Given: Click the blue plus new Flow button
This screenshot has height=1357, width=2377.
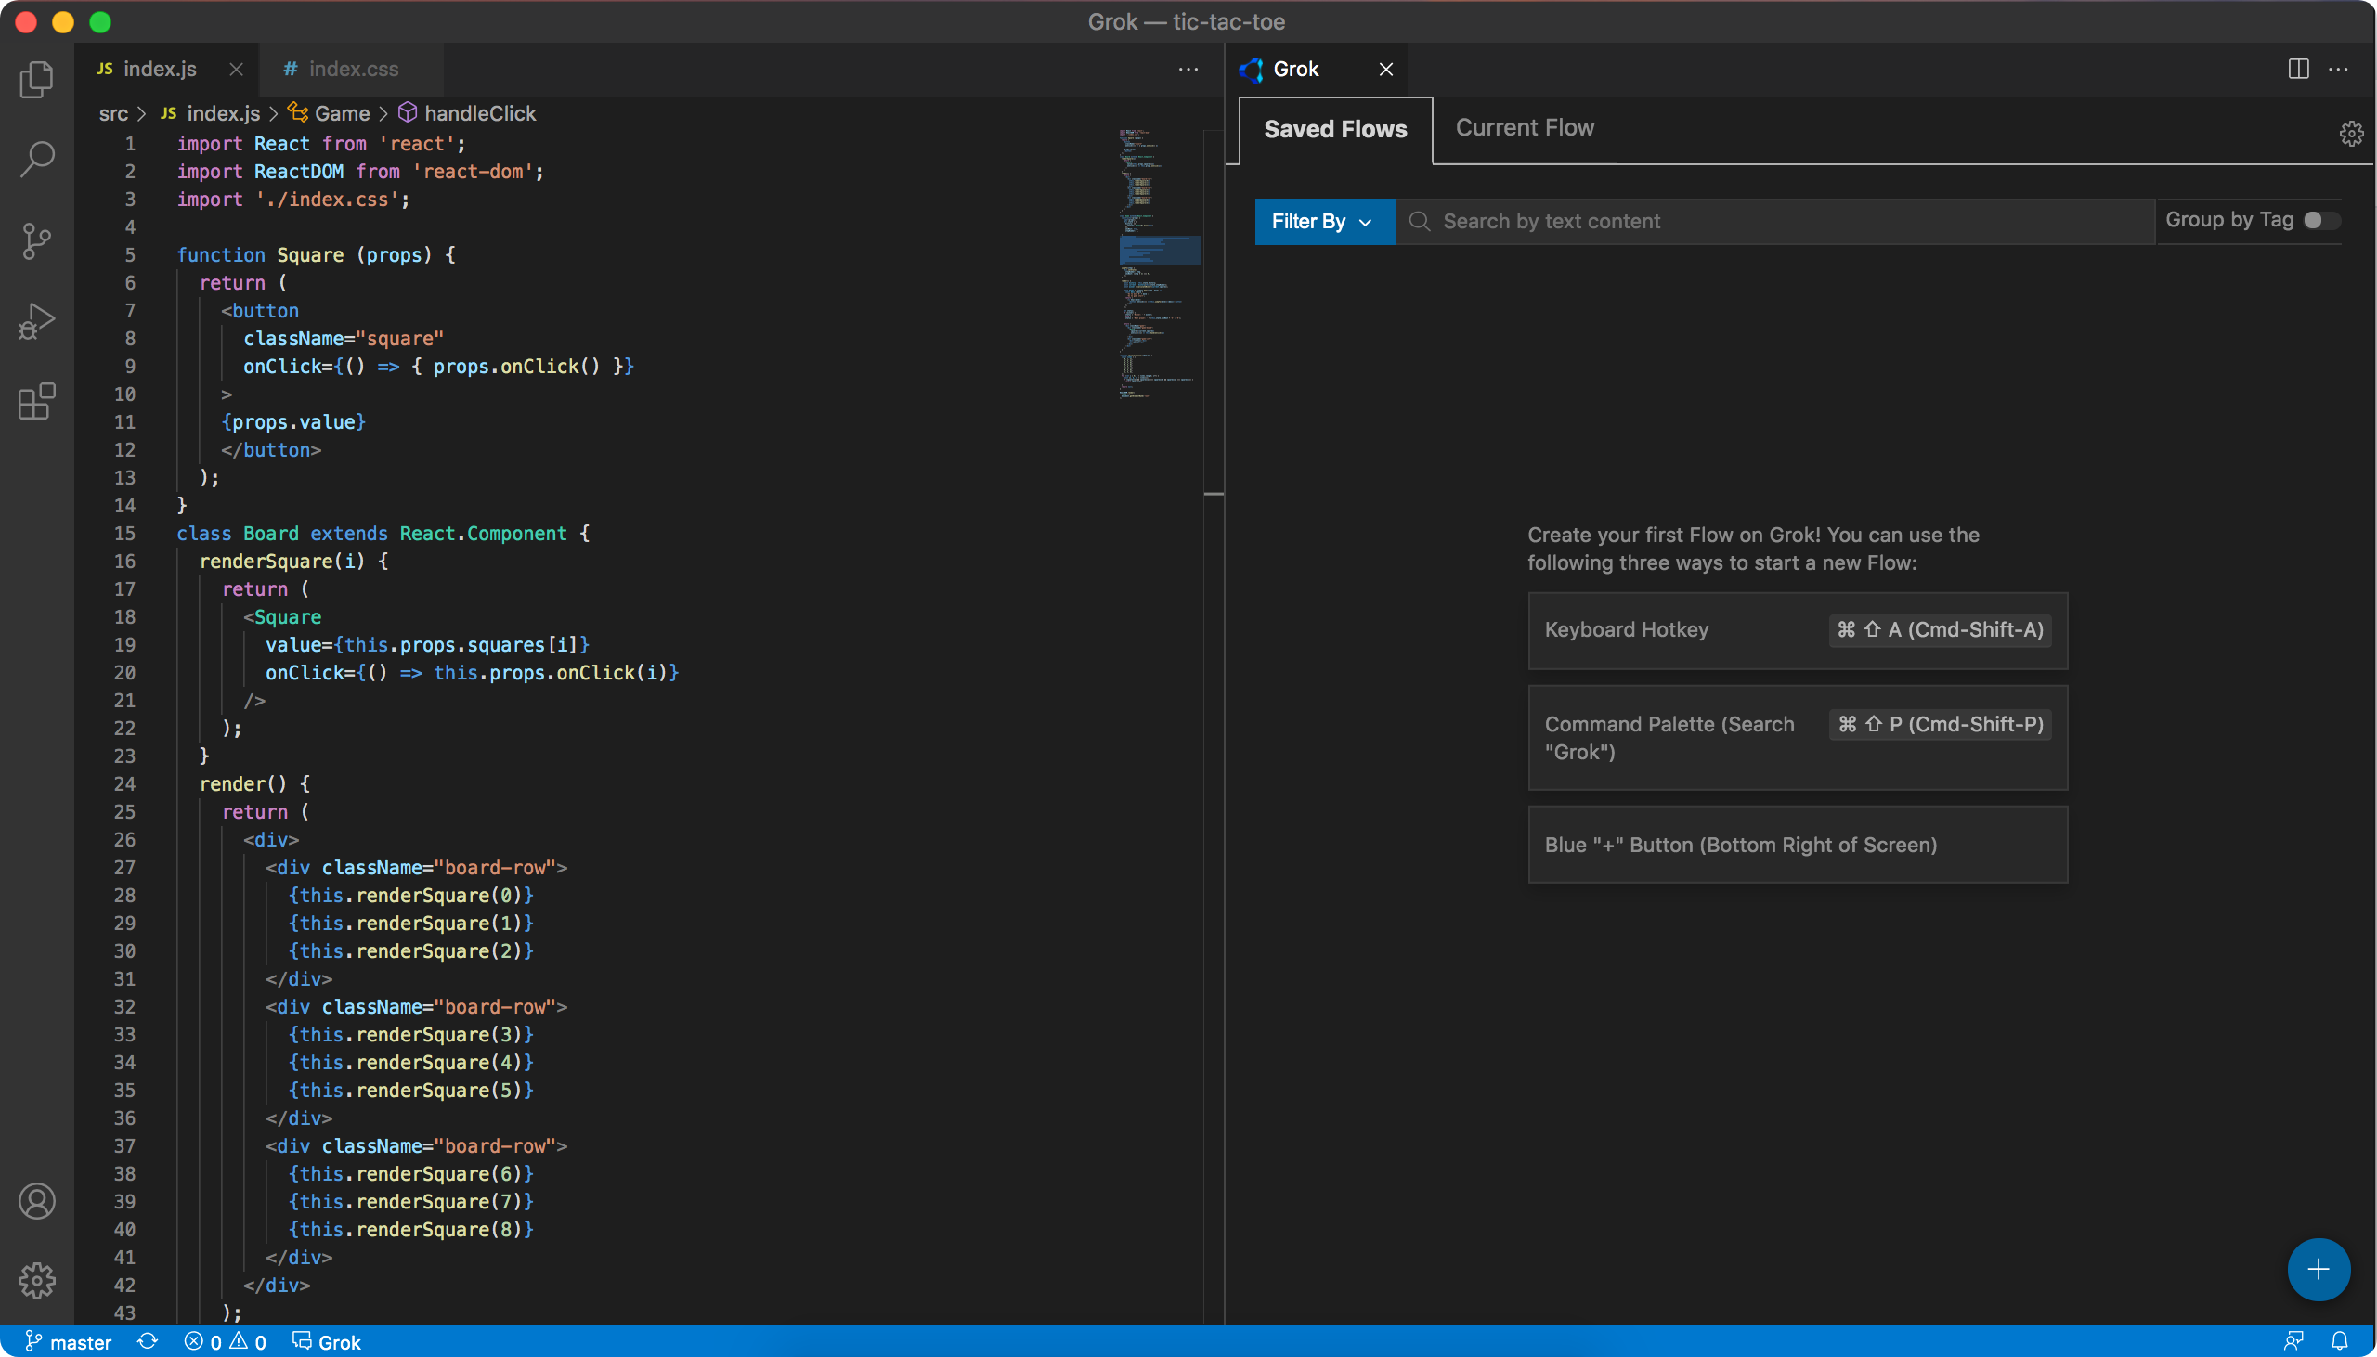Looking at the screenshot, I should [x=2318, y=1269].
